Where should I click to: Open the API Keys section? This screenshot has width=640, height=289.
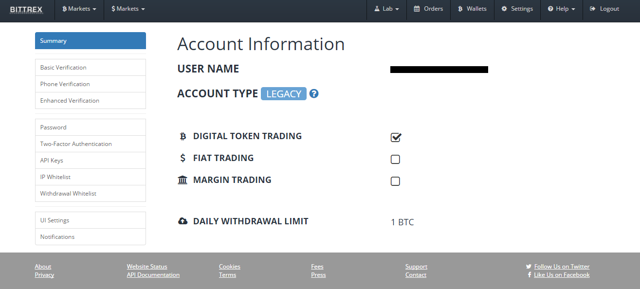click(x=91, y=161)
